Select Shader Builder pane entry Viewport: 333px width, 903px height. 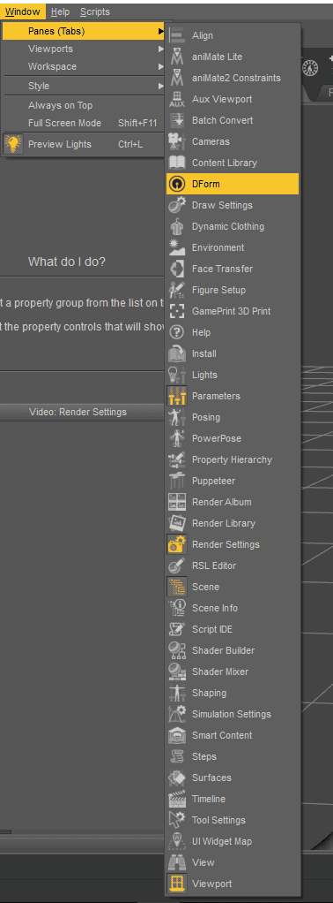[233, 651]
